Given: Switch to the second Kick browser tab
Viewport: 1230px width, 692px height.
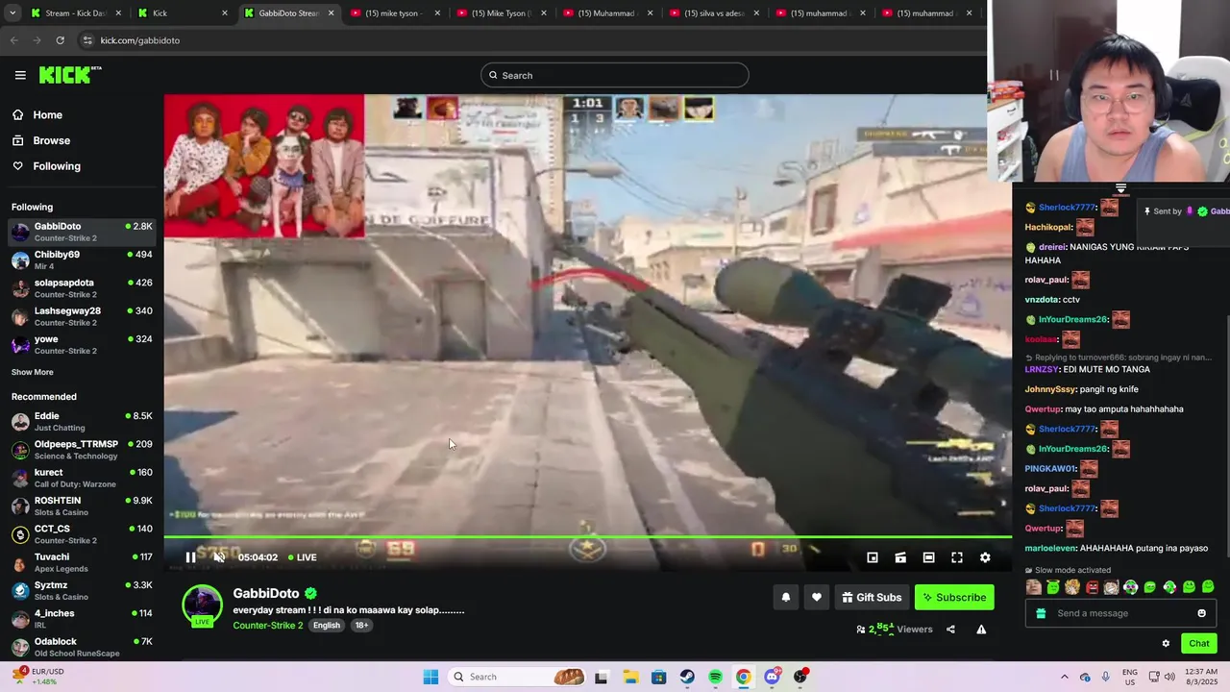Looking at the screenshot, I should tap(183, 13).
